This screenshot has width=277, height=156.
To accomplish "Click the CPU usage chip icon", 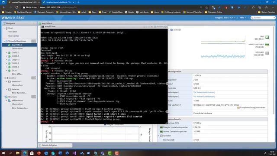I will (x=267, y=37).
